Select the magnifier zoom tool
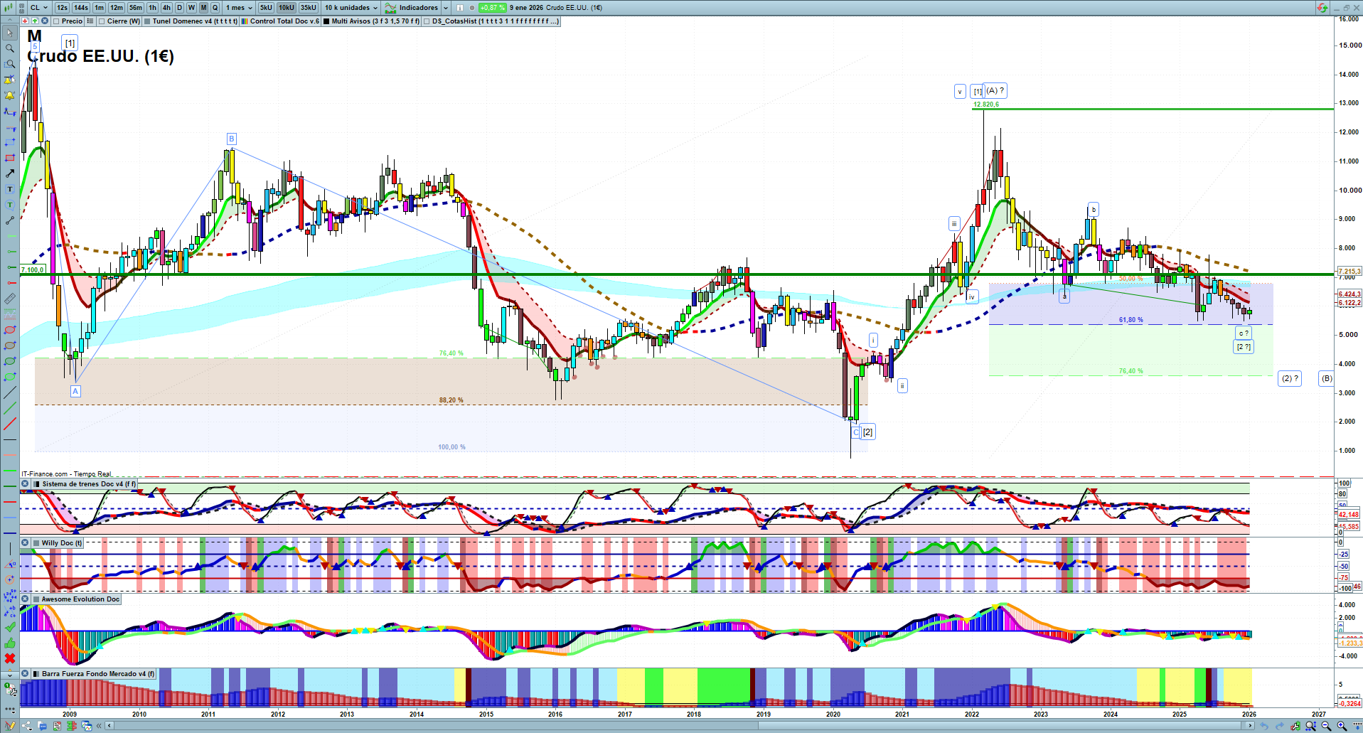1363x733 pixels. coord(10,48)
